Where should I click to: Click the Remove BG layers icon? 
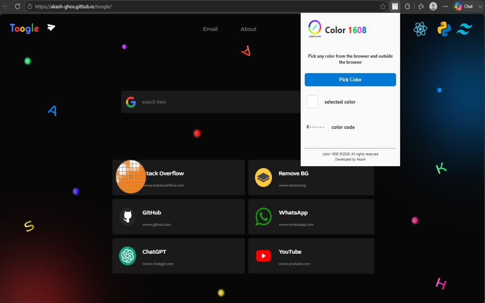[x=263, y=178]
